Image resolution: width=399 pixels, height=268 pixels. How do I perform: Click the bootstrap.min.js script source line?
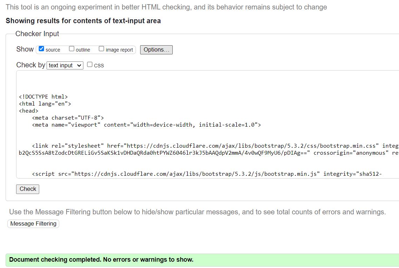[140, 174]
